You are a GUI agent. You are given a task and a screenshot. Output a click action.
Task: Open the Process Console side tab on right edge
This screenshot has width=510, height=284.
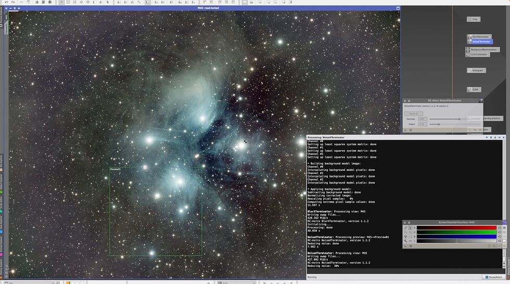click(x=508, y=268)
